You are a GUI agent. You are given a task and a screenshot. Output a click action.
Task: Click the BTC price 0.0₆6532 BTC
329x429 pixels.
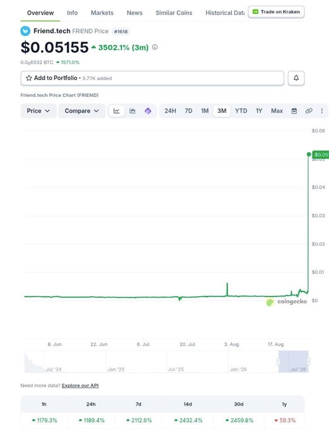coord(37,62)
